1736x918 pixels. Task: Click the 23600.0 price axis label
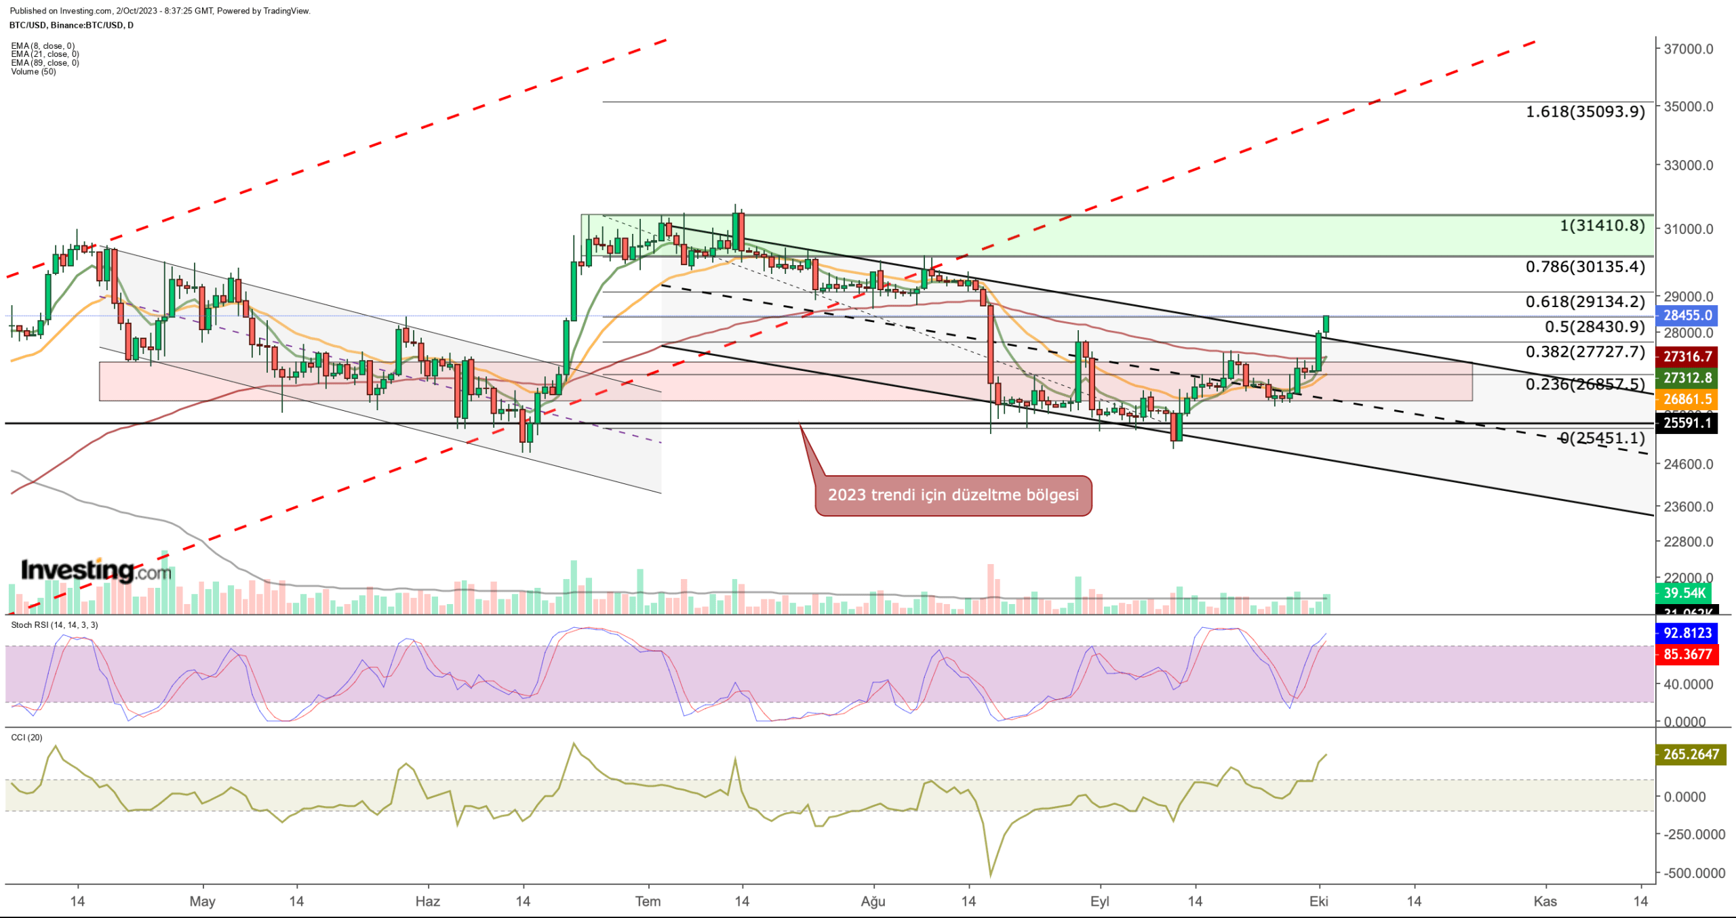click(x=1689, y=507)
